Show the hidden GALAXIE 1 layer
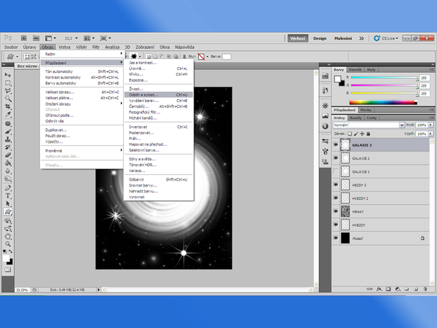 pos(336,171)
